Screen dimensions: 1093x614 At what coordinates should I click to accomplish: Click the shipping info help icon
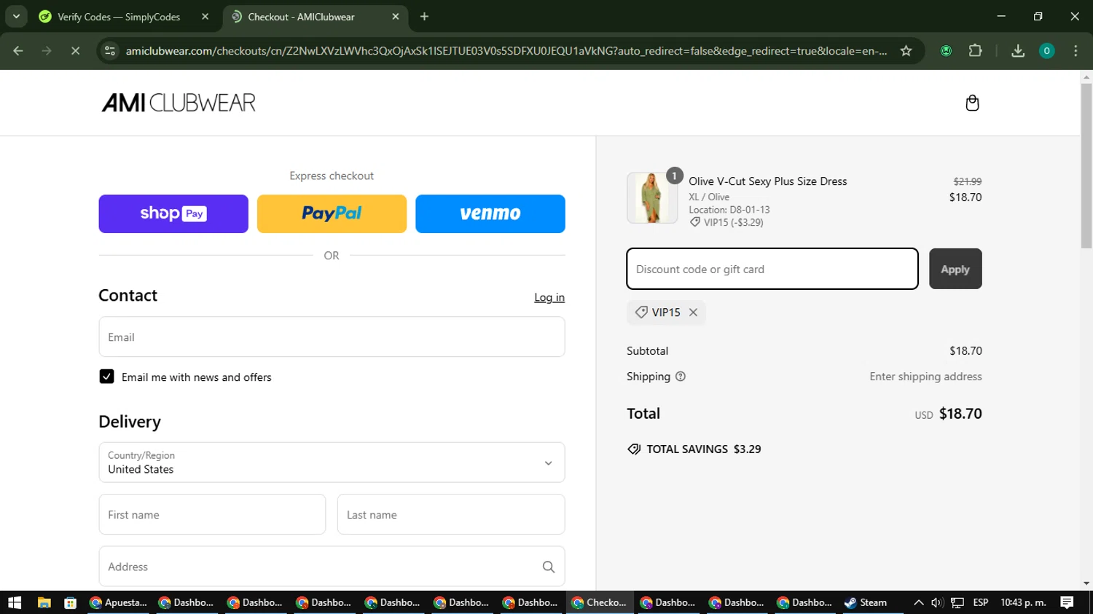(x=681, y=377)
